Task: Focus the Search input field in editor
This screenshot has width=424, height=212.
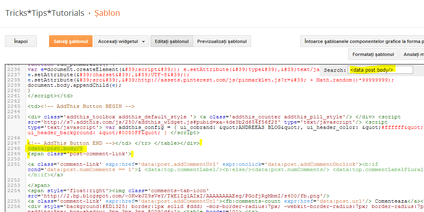Action: pos(380,70)
